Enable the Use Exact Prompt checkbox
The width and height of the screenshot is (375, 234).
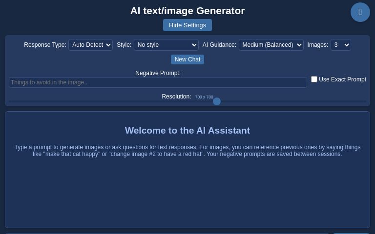pos(314,79)
